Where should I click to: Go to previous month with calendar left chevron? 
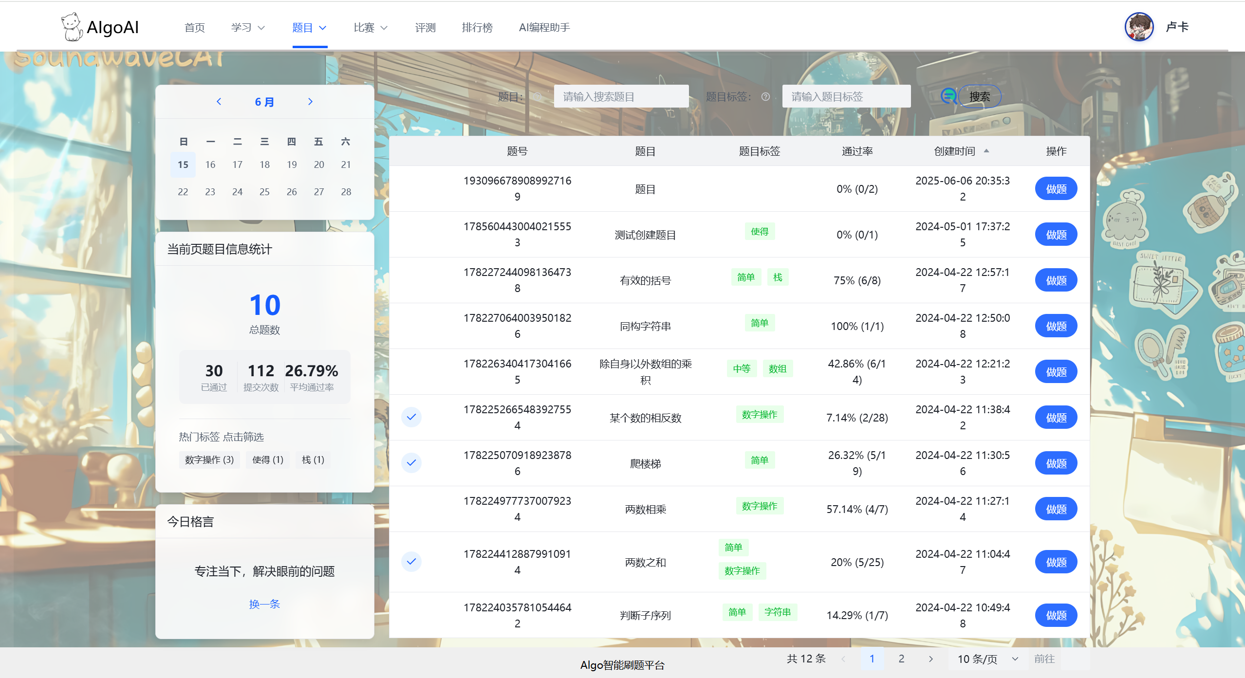click(219, 101)
